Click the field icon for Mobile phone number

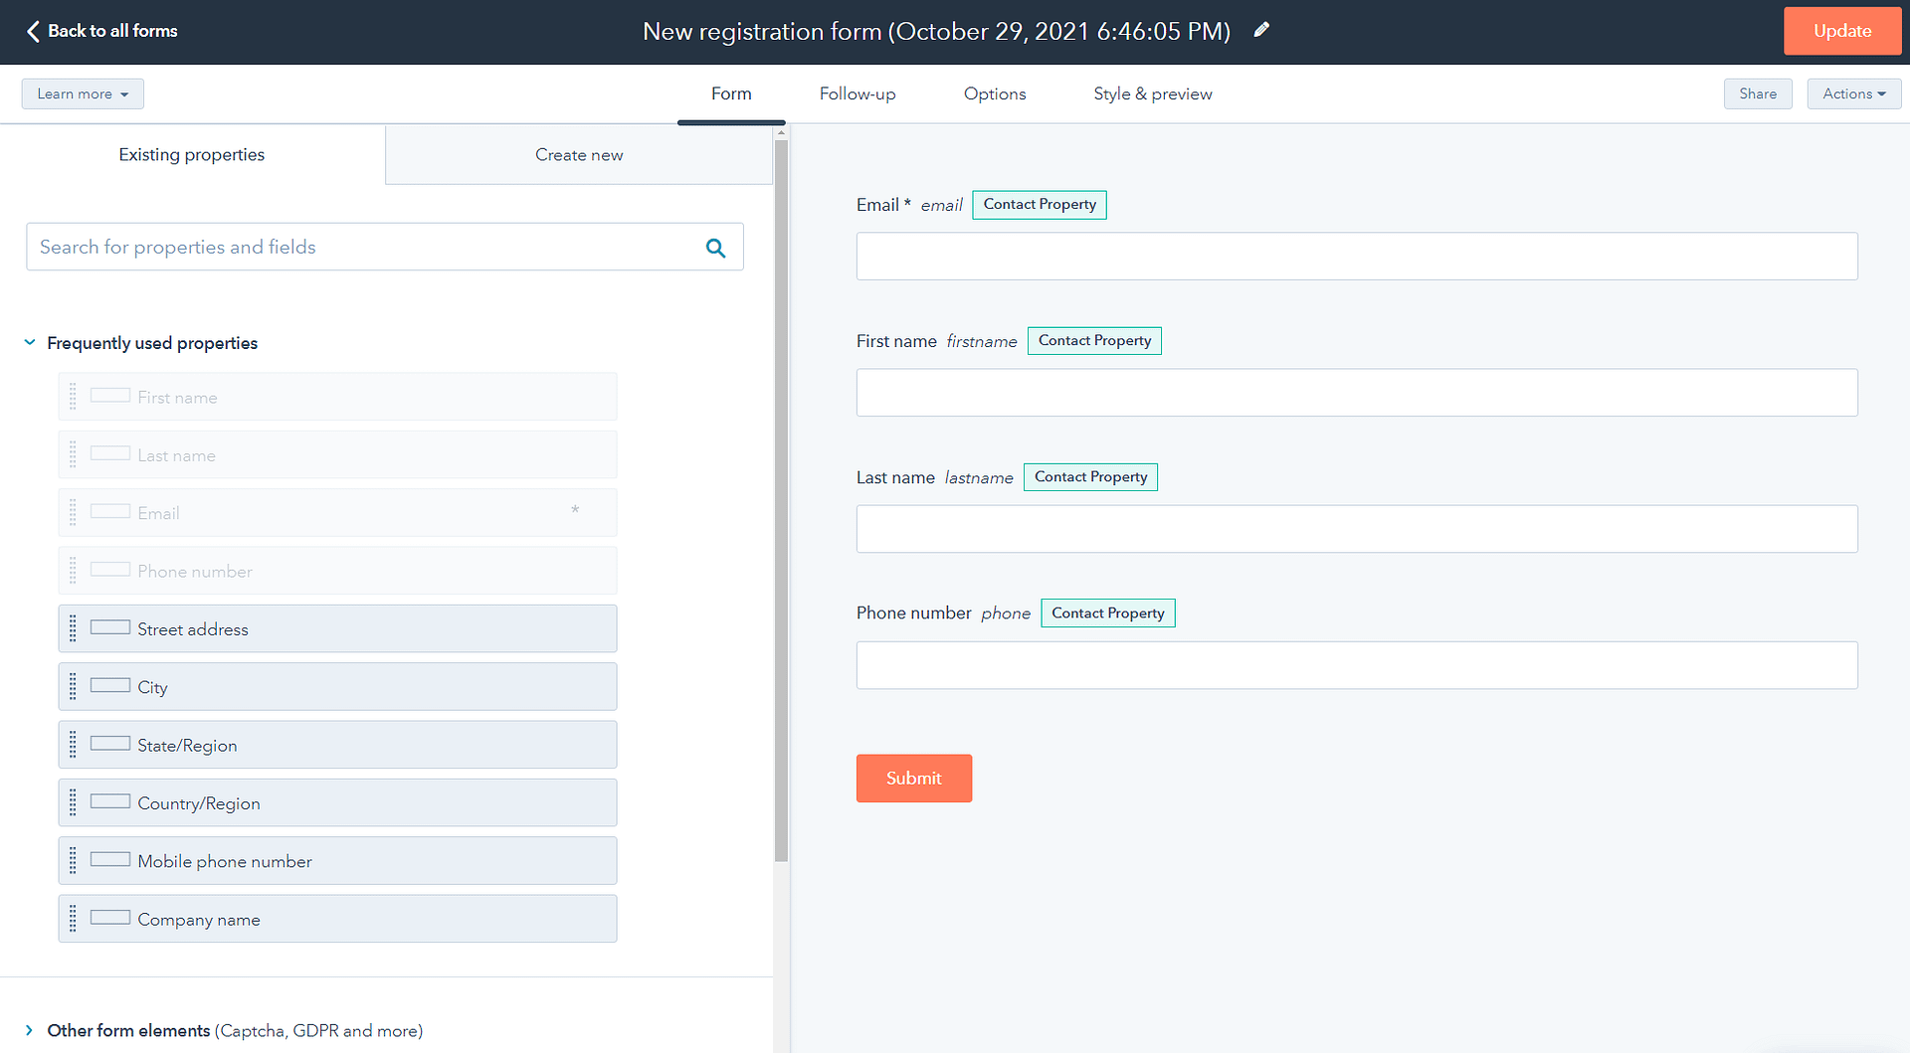click(x=109, y=860)
